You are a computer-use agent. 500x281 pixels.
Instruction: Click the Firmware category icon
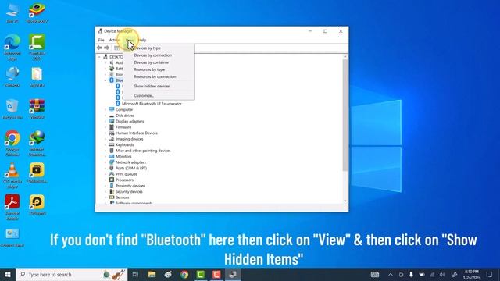[111, 127]
